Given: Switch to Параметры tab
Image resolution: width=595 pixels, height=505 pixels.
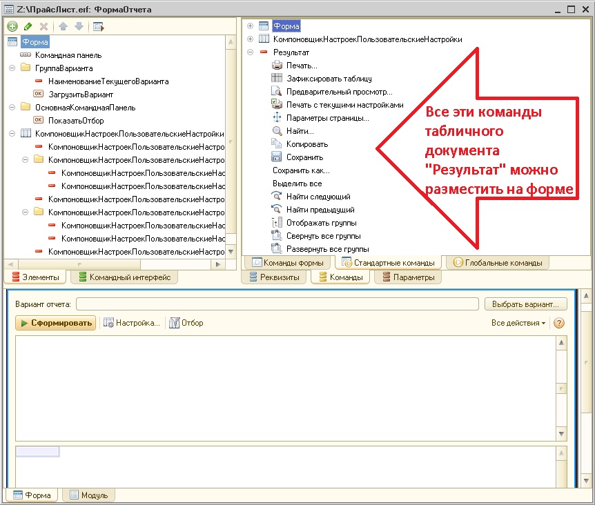Looking at the screenshot, I should (409, 277).
